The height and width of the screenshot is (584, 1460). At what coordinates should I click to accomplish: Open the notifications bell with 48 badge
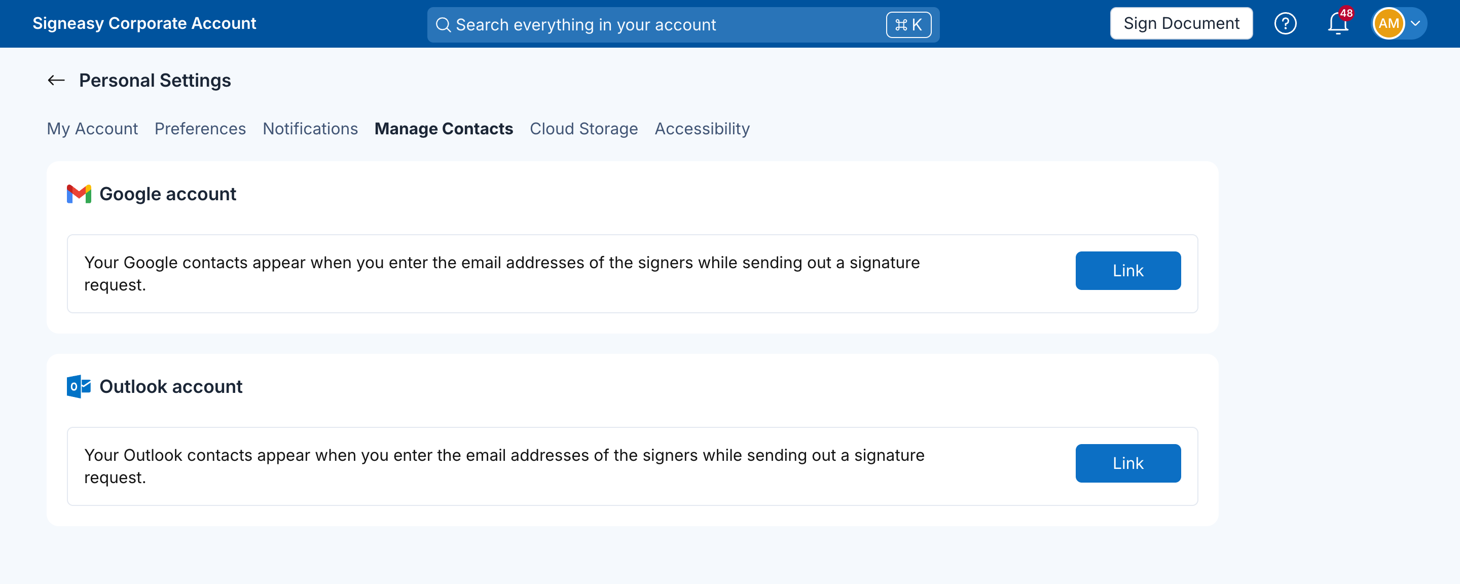tap(1339, 24)
